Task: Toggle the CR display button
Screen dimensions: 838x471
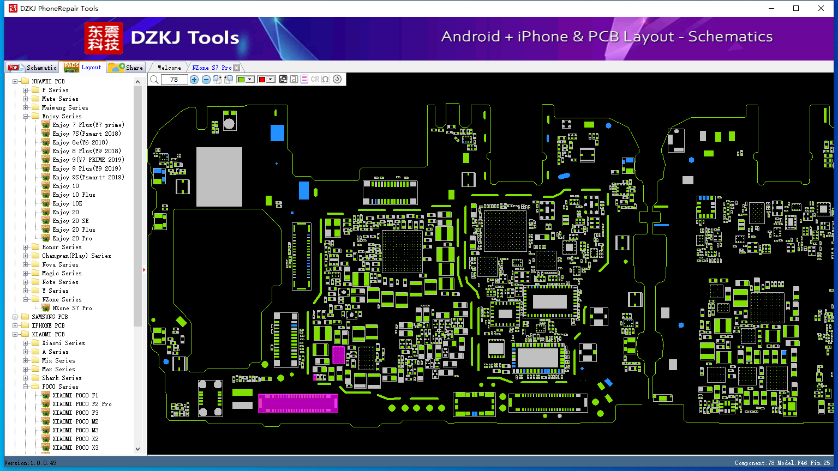Action: [315, 80]
